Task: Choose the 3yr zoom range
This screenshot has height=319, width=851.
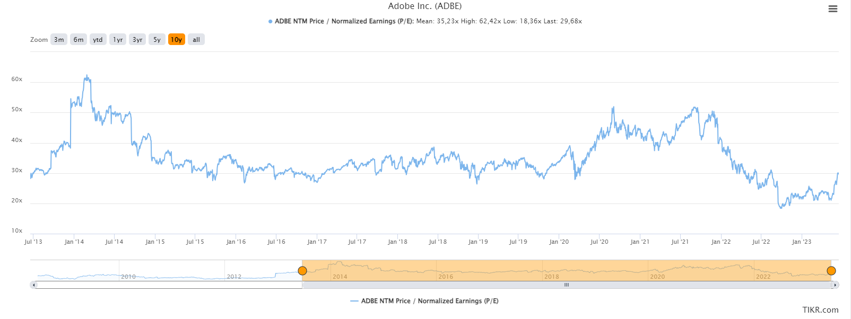Action: coord(137,40)
